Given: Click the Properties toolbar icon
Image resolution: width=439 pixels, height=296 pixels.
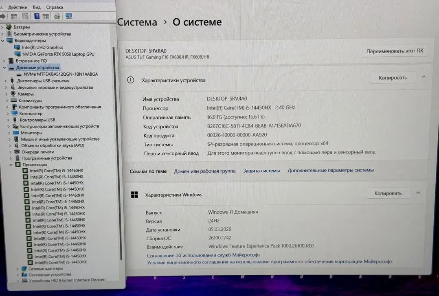Looking at the screenshot, I should 25,16.
